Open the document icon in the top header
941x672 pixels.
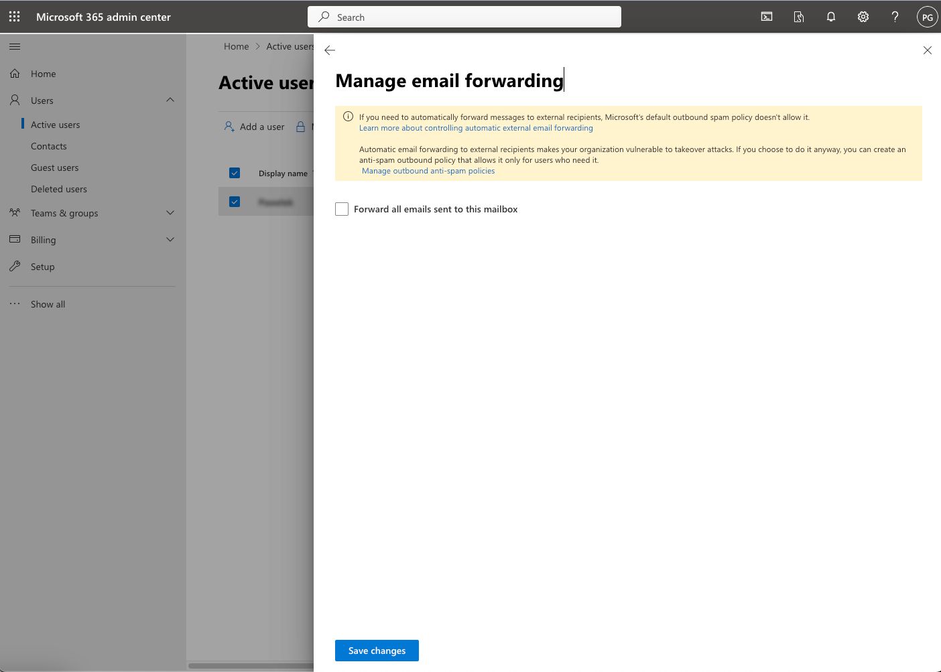click(x=799, y=17)
